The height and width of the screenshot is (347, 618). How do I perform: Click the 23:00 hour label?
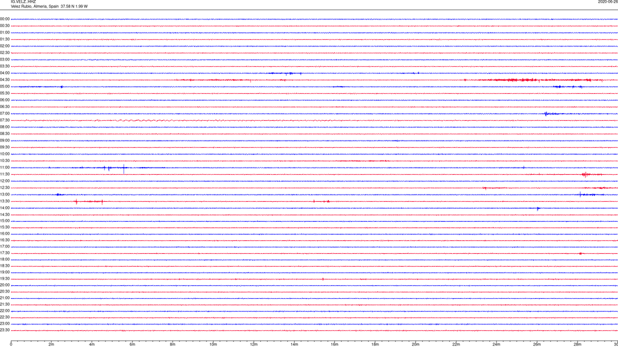(x=5, y=324)
